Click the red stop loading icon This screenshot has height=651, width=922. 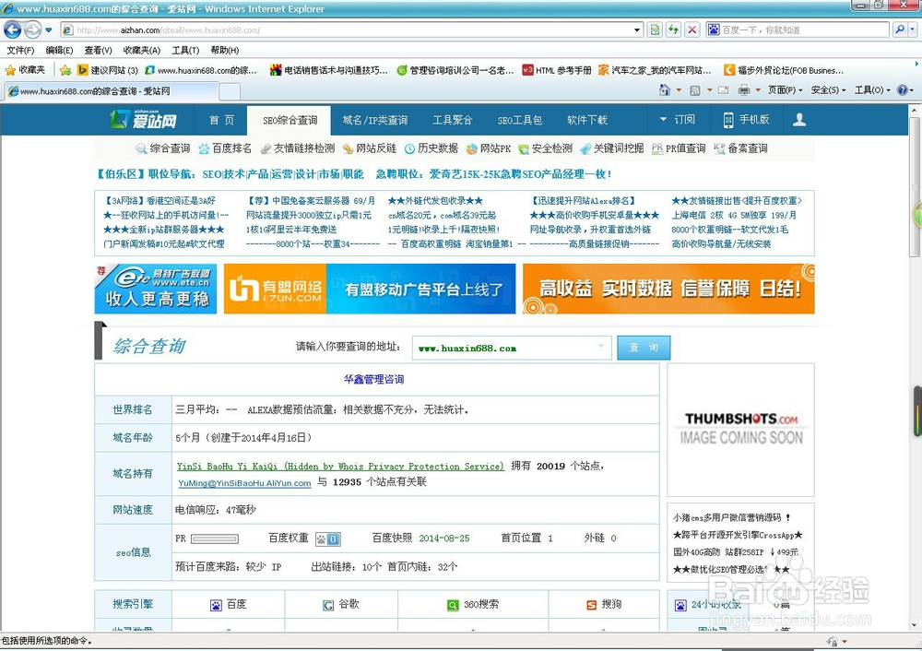[692, 30]
